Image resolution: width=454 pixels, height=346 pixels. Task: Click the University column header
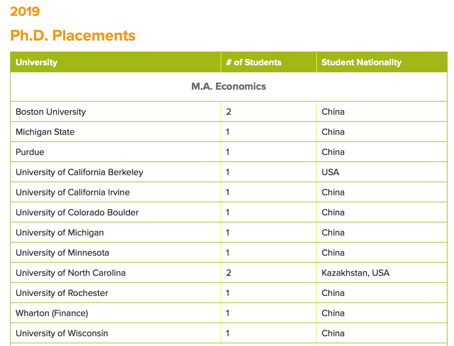click(x=37, y=62)
